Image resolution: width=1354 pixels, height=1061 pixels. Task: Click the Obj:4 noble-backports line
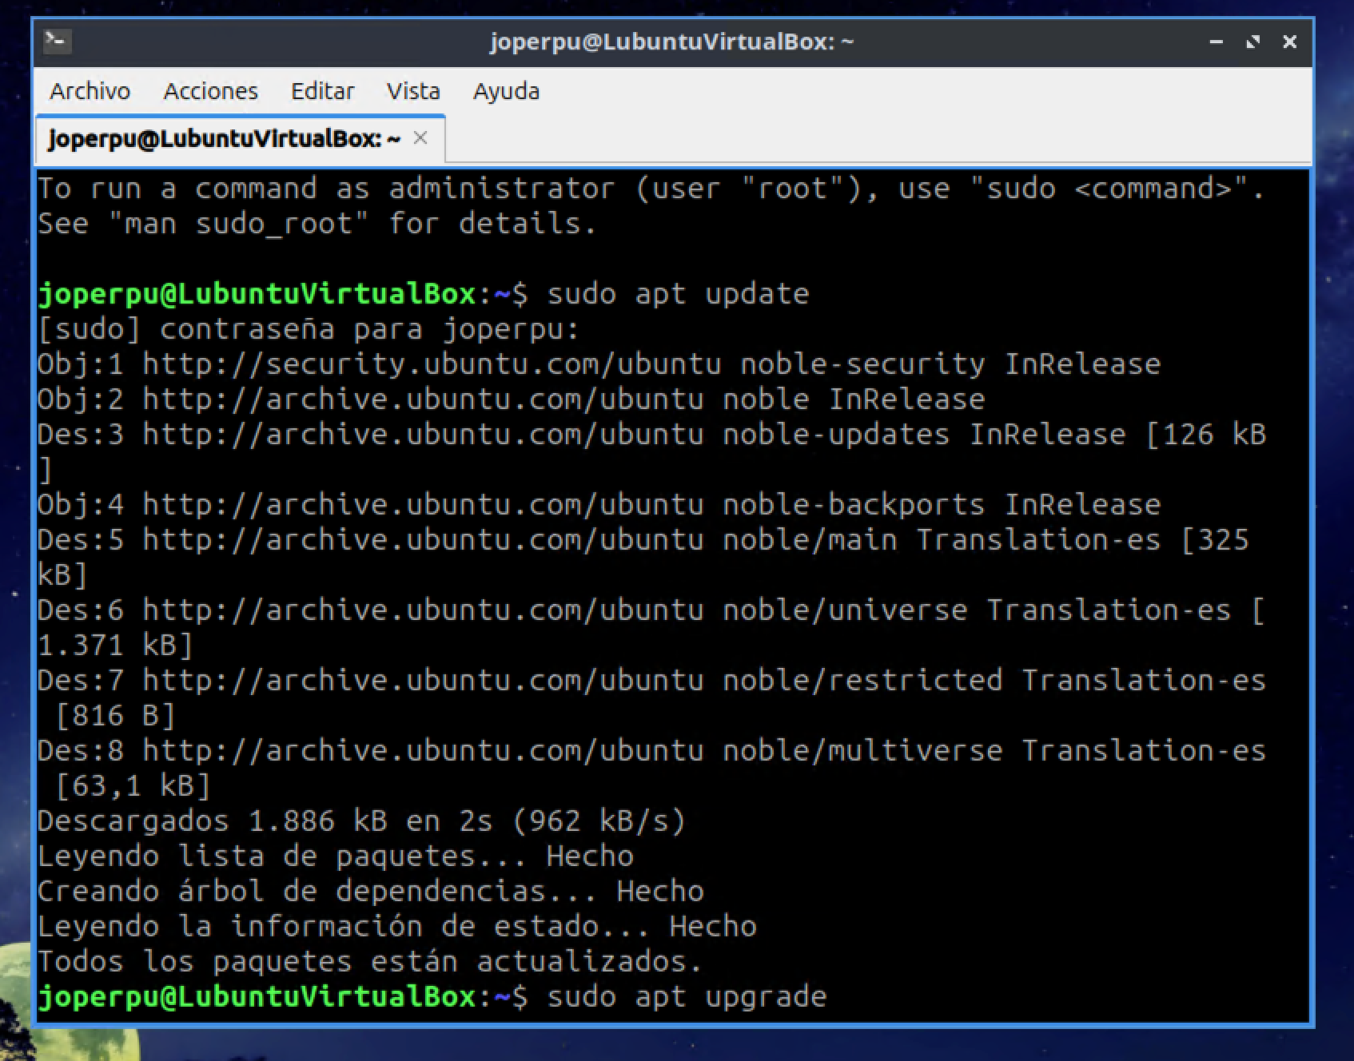(599, 505)
